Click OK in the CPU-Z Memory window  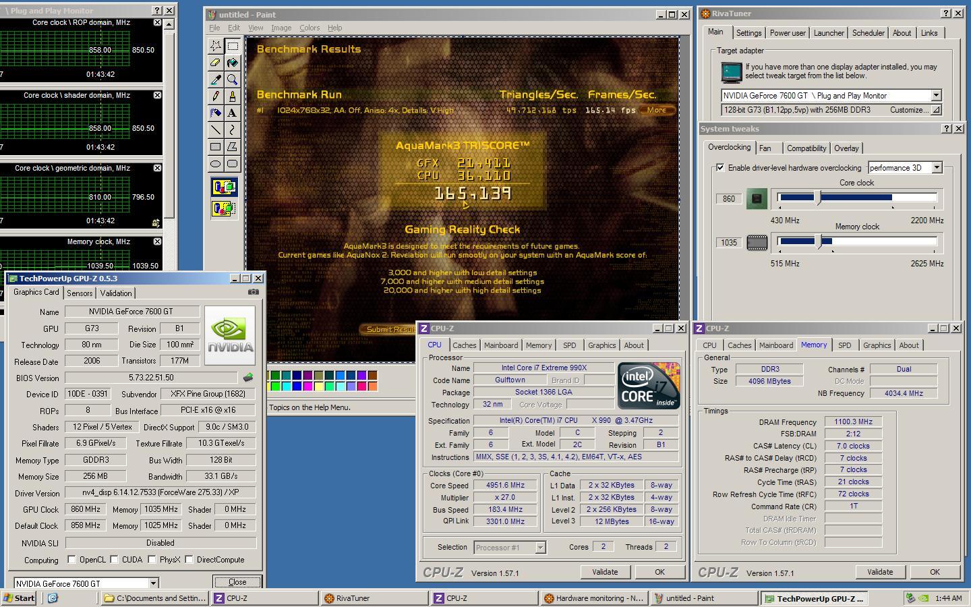(x=935, y=572)
